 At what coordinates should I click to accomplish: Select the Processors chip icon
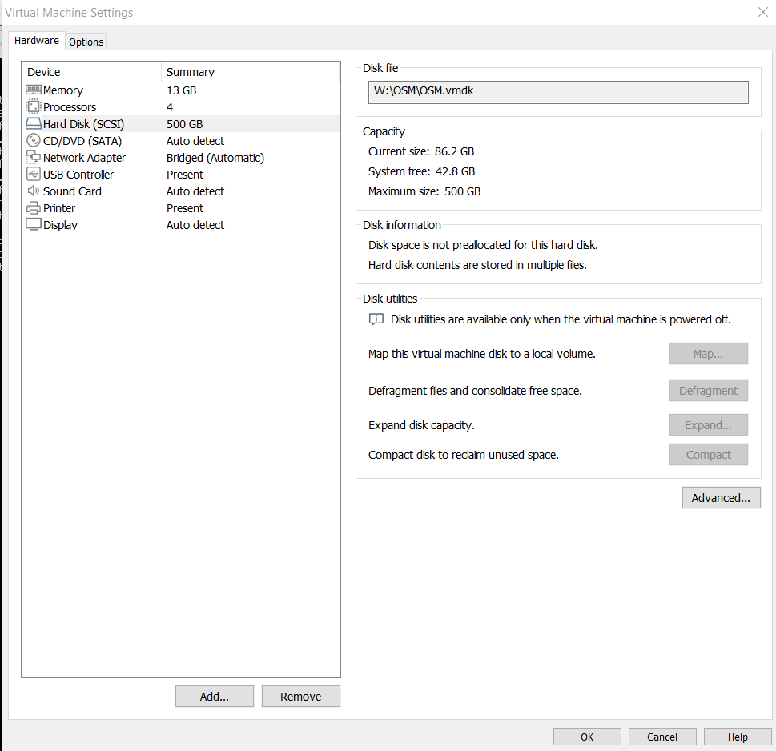tap(33, 106)
